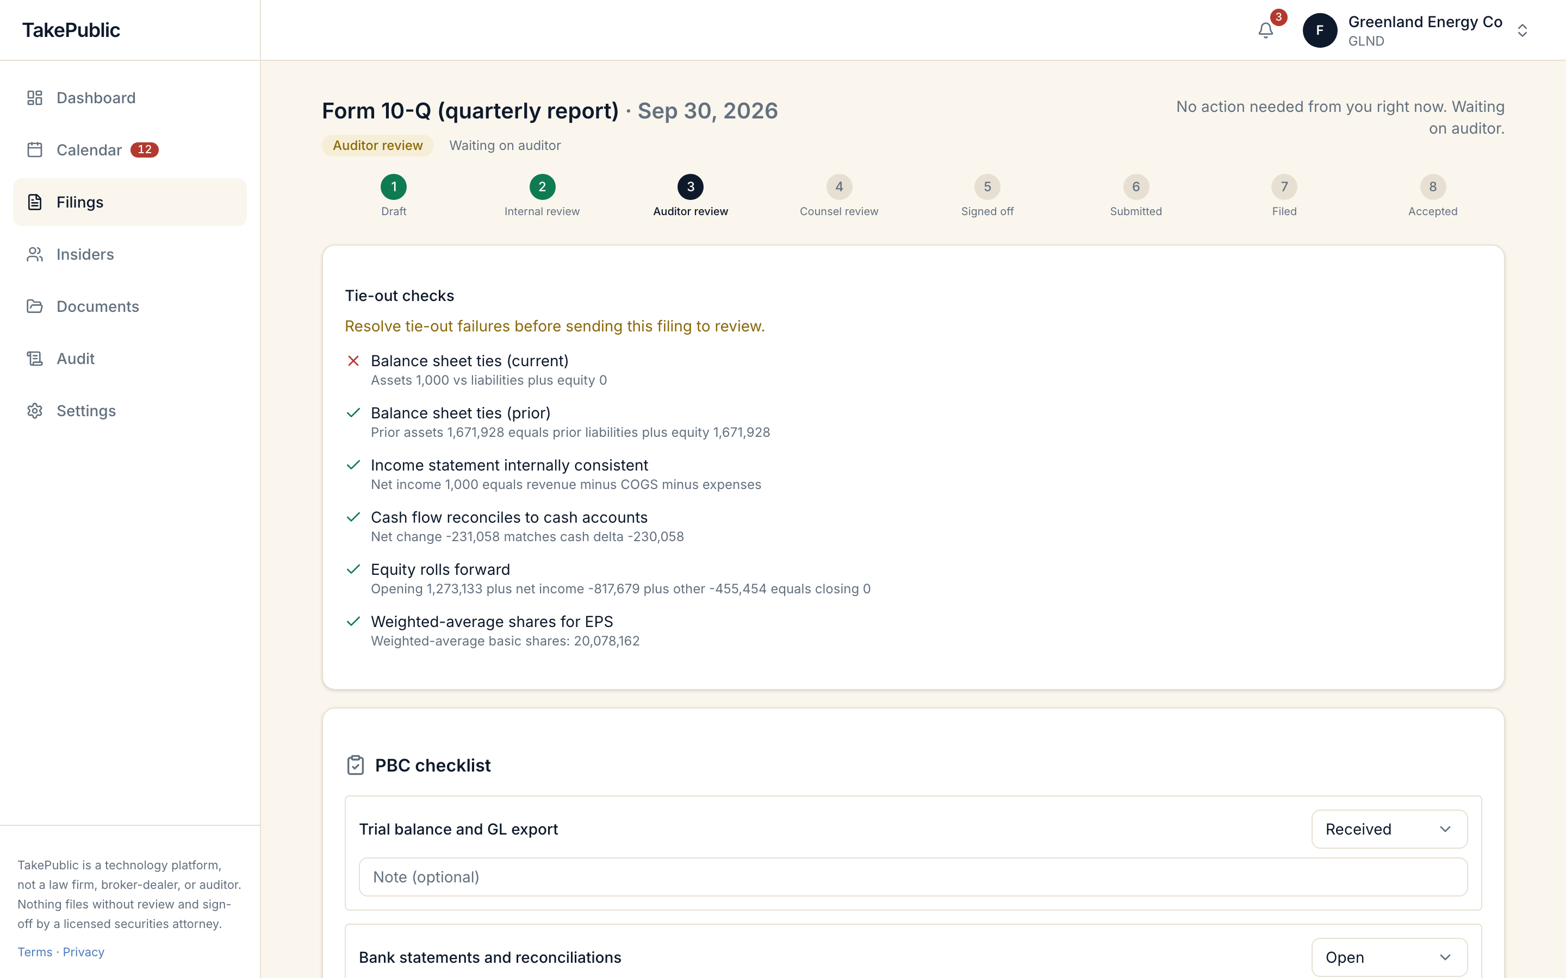Click the Filings document icon
The image size is (1566, 978).
click(x=35, y=202)
